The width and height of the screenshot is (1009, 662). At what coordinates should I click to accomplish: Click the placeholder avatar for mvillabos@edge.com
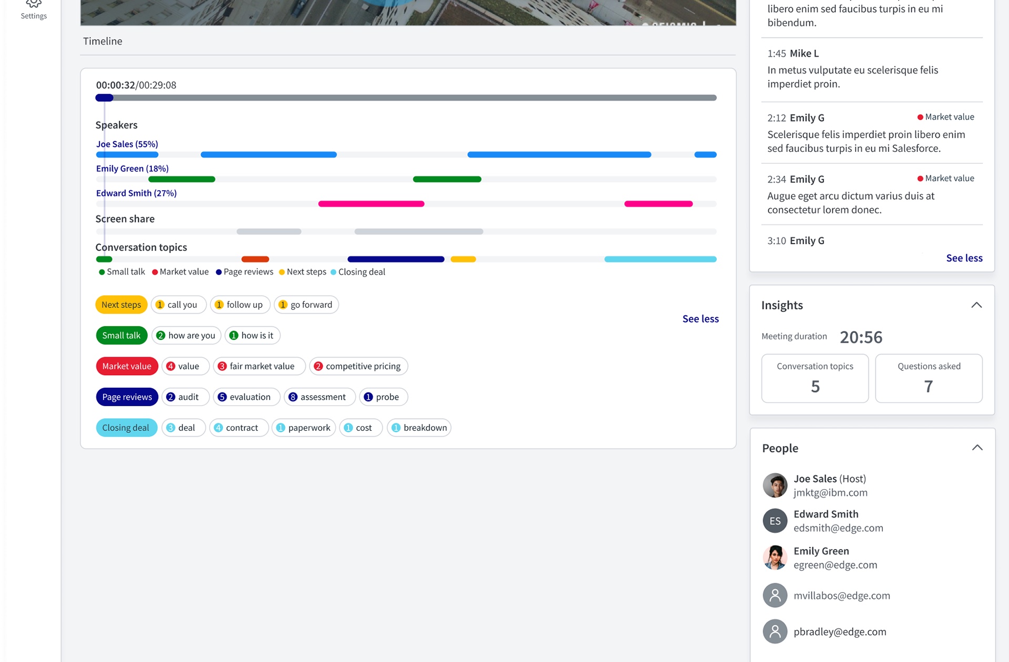click(775, 595)
